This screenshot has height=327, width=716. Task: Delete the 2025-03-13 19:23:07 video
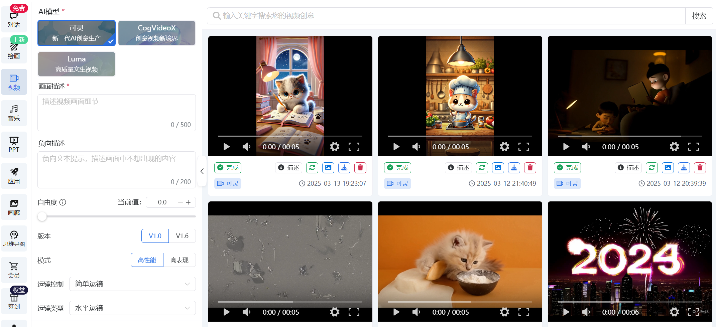pos(360,168)
